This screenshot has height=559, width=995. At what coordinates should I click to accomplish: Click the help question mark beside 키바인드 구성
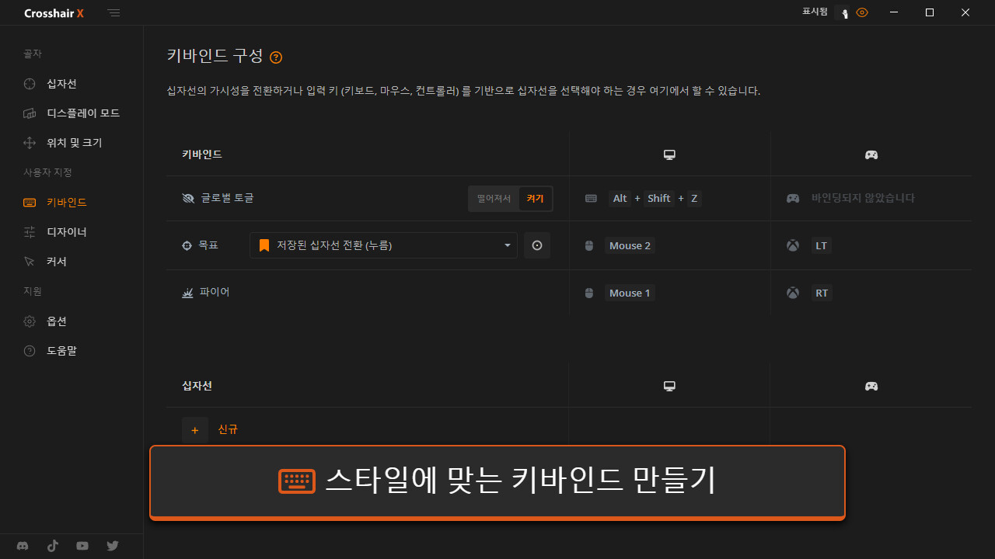click(x=276, y=57)
